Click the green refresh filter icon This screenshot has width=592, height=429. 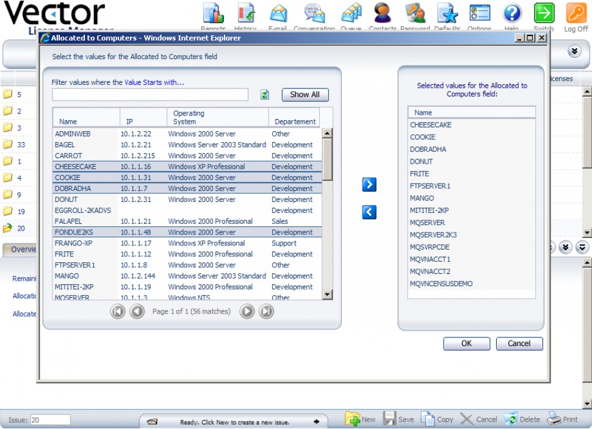[x=265, y=95]
